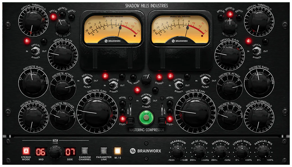This screenshot has height=167, width=292.
Task: Click the SIDE channel number display 07
Action: (70, 152)
